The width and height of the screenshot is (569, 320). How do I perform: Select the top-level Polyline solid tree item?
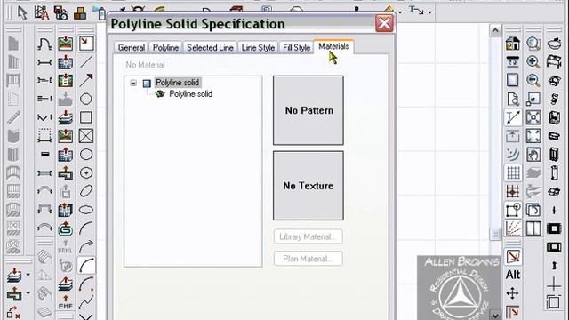click(x=177, y=83)
